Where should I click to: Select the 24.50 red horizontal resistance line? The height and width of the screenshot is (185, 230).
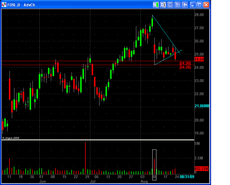(98, 61)
